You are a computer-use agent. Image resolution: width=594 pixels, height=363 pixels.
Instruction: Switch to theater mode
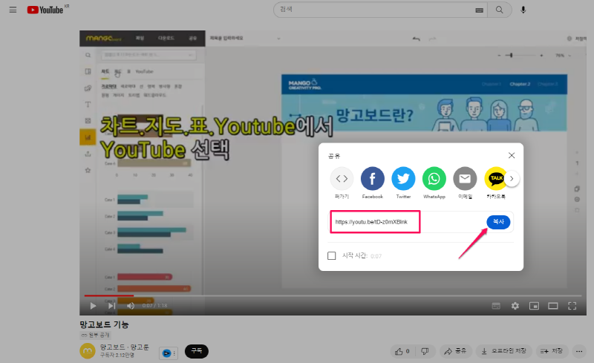click(553, 306)
